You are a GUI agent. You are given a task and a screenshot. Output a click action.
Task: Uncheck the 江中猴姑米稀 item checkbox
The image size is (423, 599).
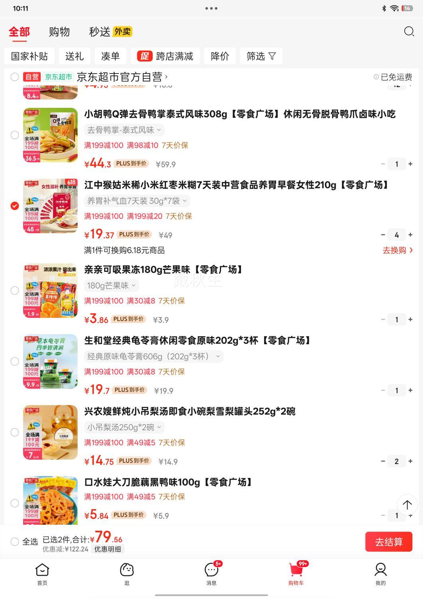click(15, 206)
